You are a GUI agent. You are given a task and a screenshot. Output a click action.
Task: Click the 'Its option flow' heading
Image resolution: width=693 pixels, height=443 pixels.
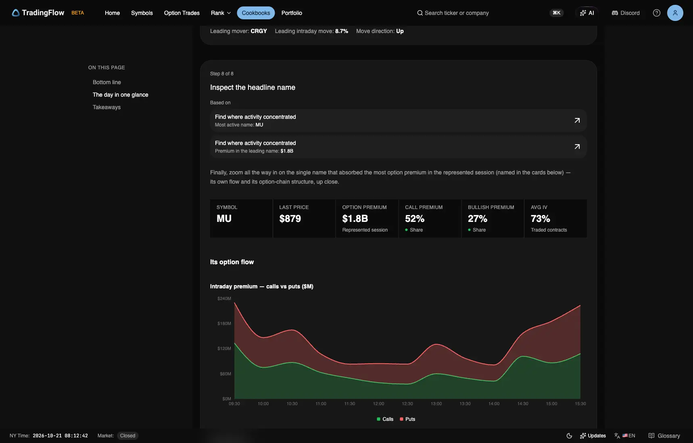click(x=232, y=262)
